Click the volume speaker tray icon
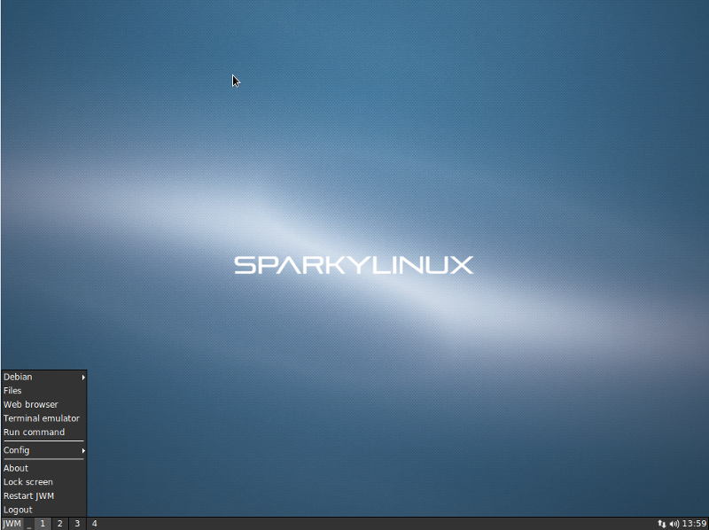The width and height of the screenshot is (709, 530). point(674,524)
